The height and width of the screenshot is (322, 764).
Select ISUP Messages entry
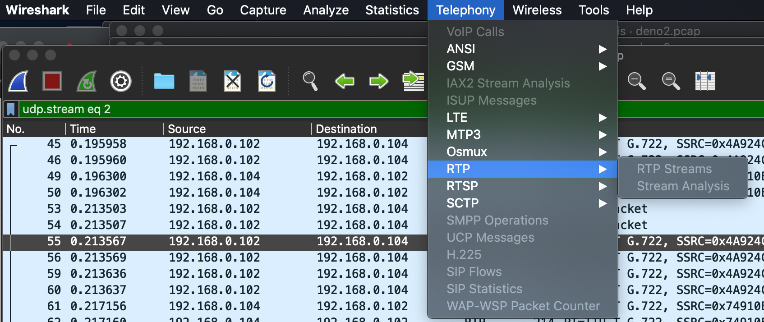pos(523,100)
